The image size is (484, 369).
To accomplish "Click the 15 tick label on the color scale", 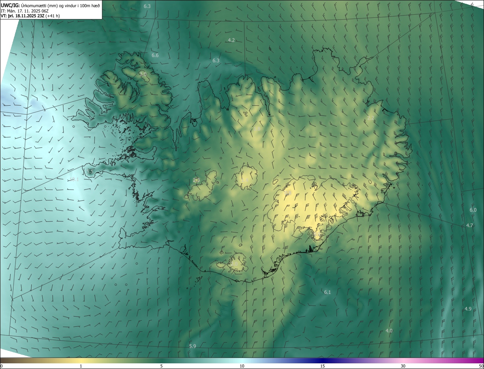I will pos(323,366).
